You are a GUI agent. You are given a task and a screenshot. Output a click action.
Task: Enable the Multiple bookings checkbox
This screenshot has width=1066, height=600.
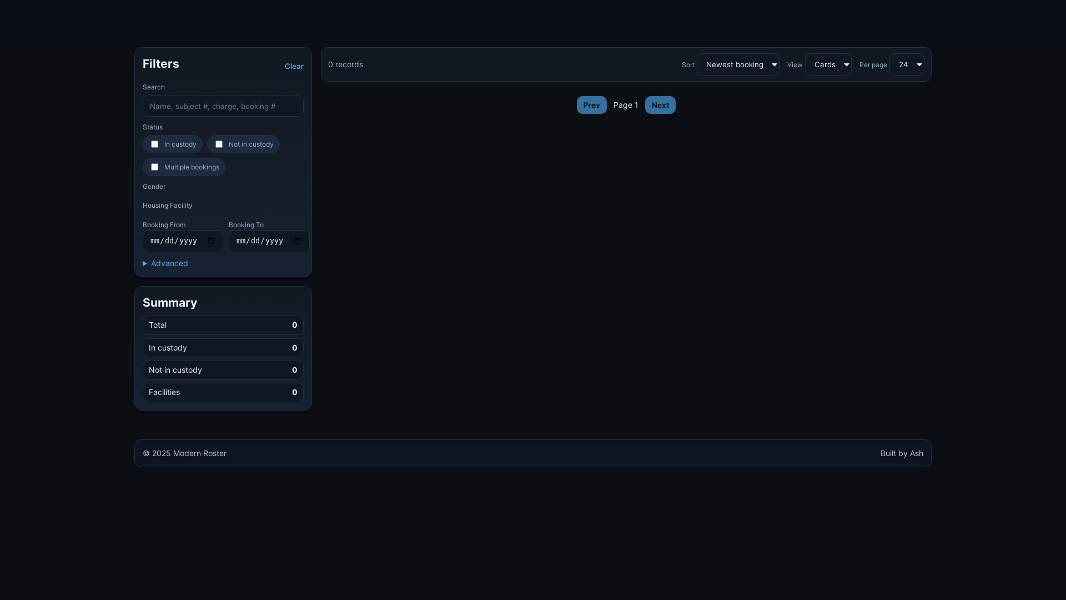click(x=154, y=167)
